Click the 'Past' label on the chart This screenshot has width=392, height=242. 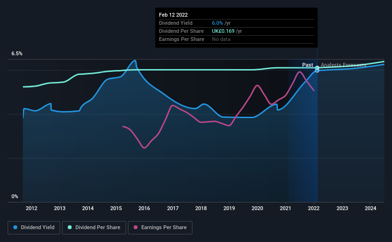(307, 65)
